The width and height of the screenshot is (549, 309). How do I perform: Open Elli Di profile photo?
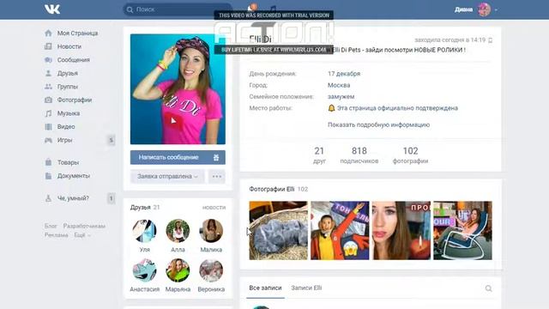(178, 89)
